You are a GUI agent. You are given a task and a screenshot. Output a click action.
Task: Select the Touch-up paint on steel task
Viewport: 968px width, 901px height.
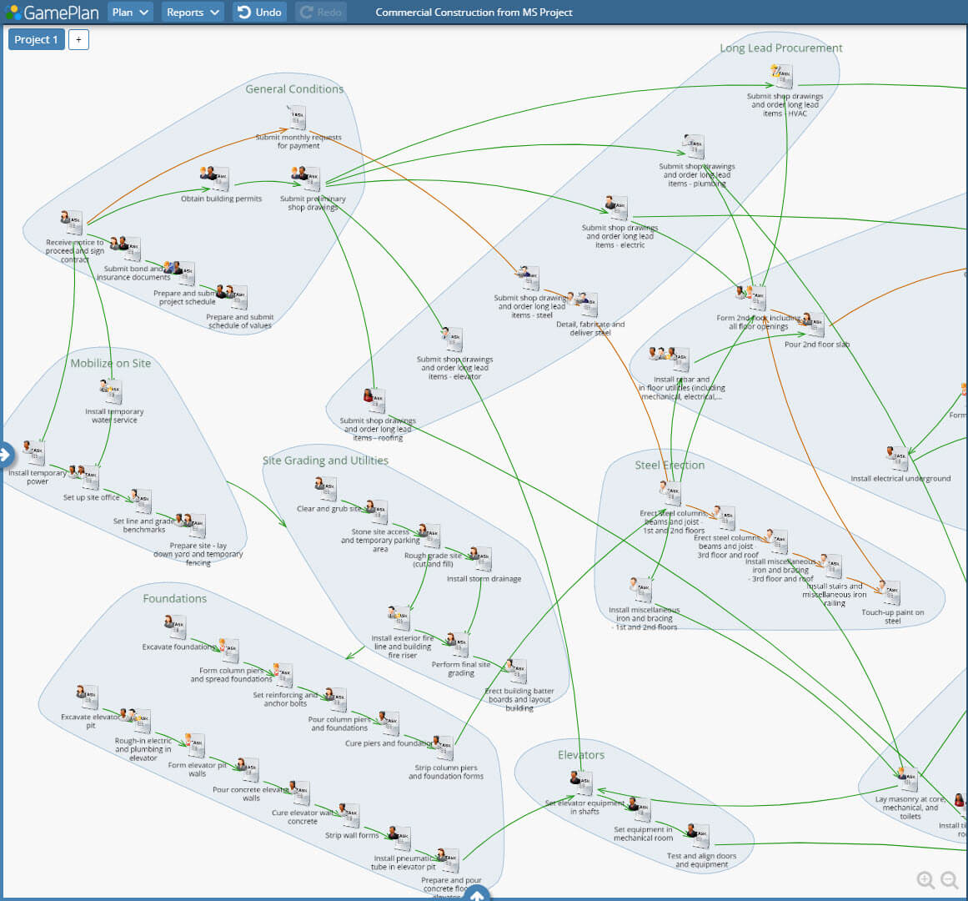click(x=891, y=590)
